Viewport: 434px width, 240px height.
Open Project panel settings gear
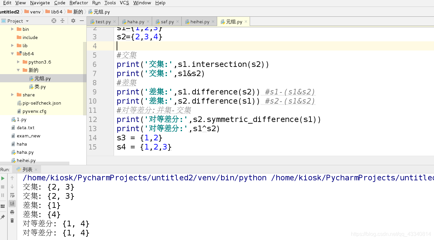click(73, 21)
